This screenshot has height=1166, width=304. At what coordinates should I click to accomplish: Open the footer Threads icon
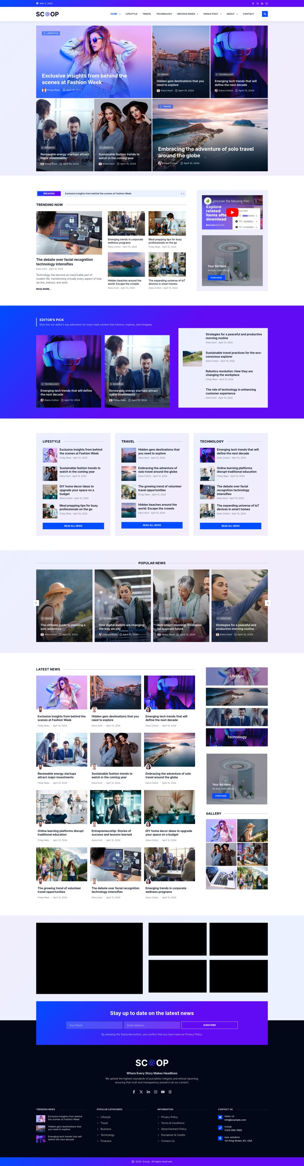click(x=170, y=1092)
